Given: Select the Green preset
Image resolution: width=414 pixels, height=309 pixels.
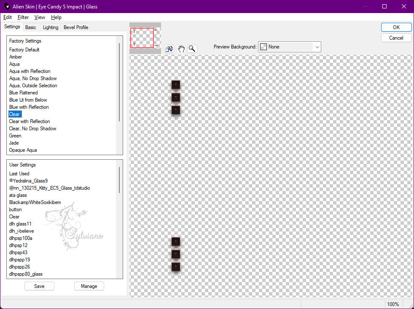Looking at the screenshot, I should (15, 135).
